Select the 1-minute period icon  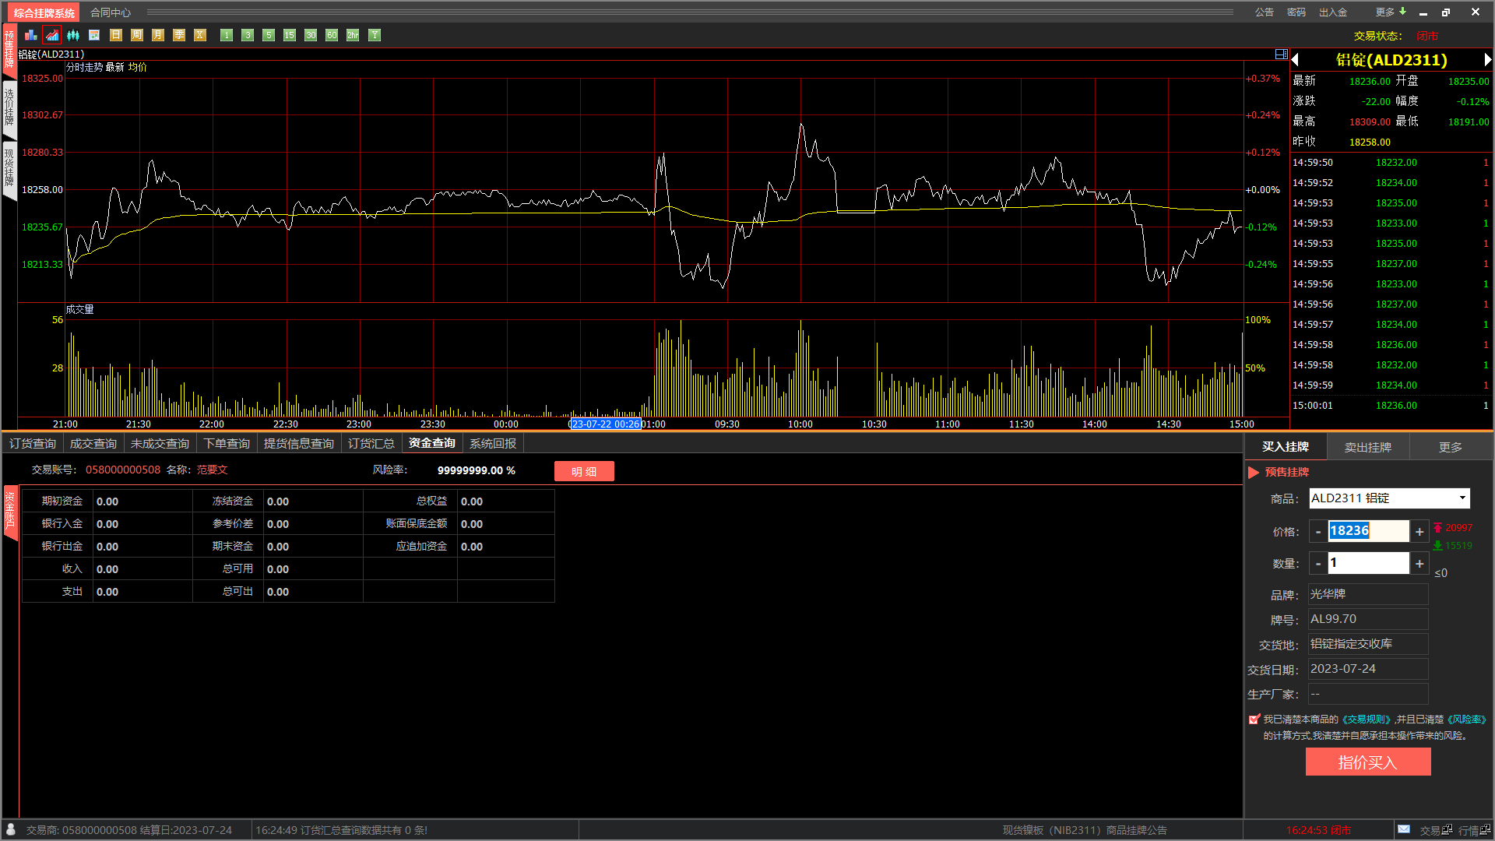click(227, 35)
